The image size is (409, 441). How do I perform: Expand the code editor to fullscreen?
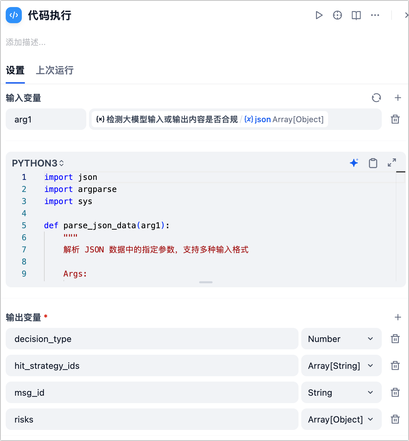click(392, 163)
